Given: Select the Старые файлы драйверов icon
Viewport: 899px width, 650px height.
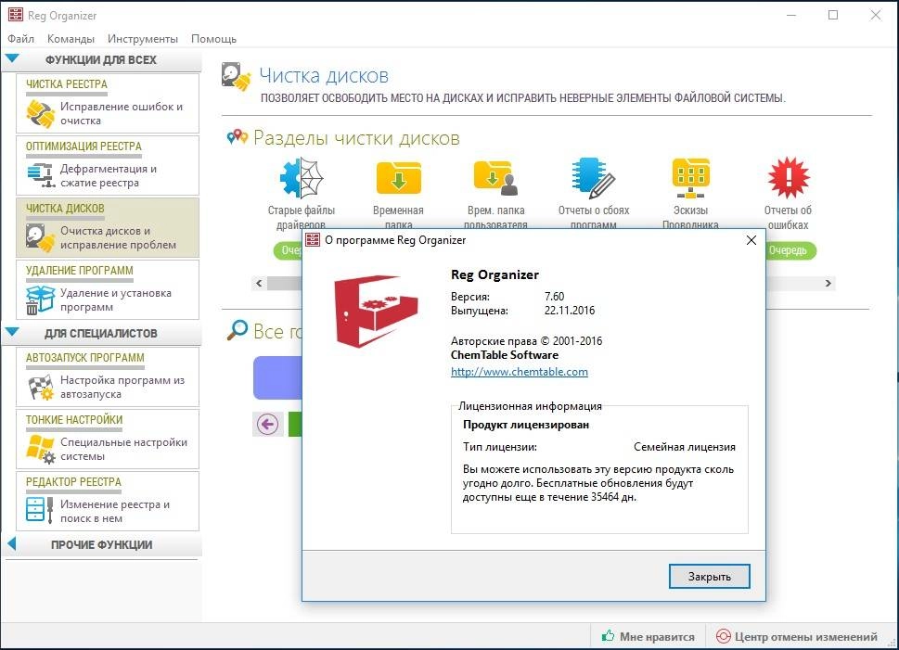Looking at the screenshot, I should (301, 178).
